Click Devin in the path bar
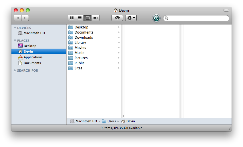This screenshot has height=147, width=243. [128, 121]
